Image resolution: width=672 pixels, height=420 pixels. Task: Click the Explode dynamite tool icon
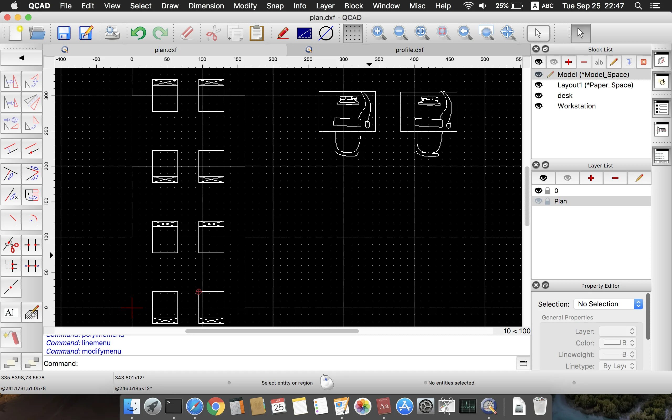click(x=11, y=337)
